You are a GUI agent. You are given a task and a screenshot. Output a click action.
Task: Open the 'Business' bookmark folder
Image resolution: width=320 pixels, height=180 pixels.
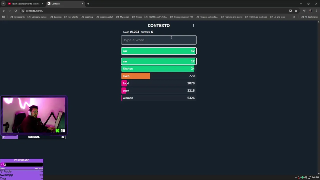point(55,17)
